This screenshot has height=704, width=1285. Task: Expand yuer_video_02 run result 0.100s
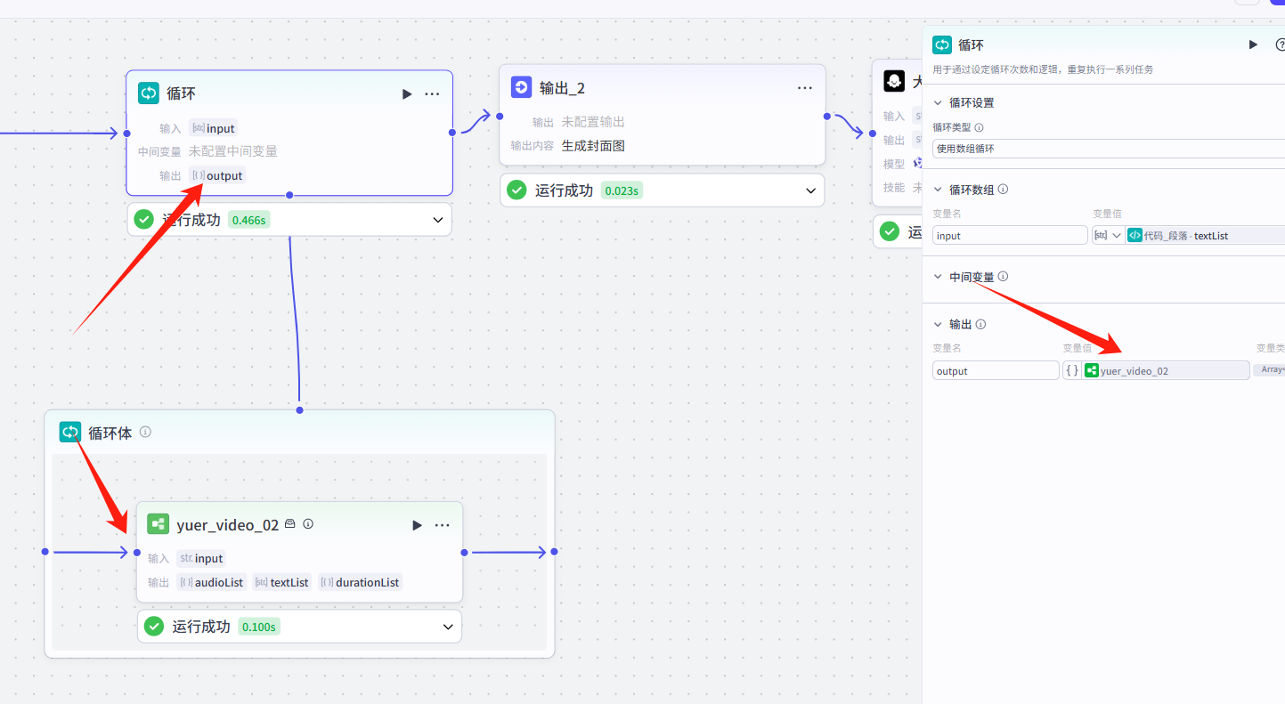click(448, 627)
